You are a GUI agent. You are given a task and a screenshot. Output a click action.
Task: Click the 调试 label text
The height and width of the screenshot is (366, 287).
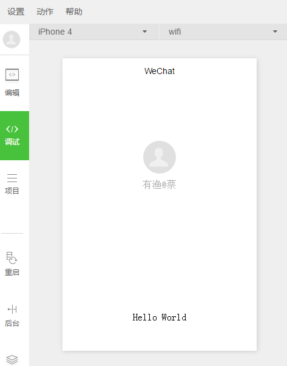[x=12, y=141]
